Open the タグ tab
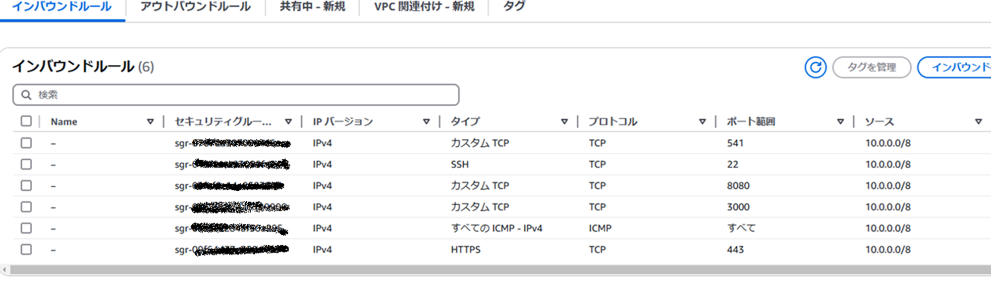This screenshot has width=991, height=303. (x=514, y=7)
